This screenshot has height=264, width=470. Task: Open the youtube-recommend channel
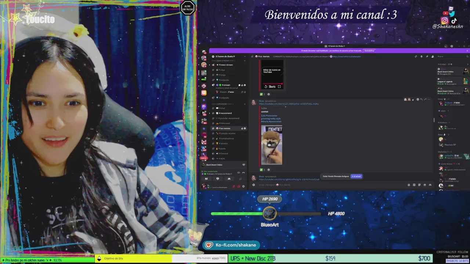pyautogui.click(x=228, y=118)
